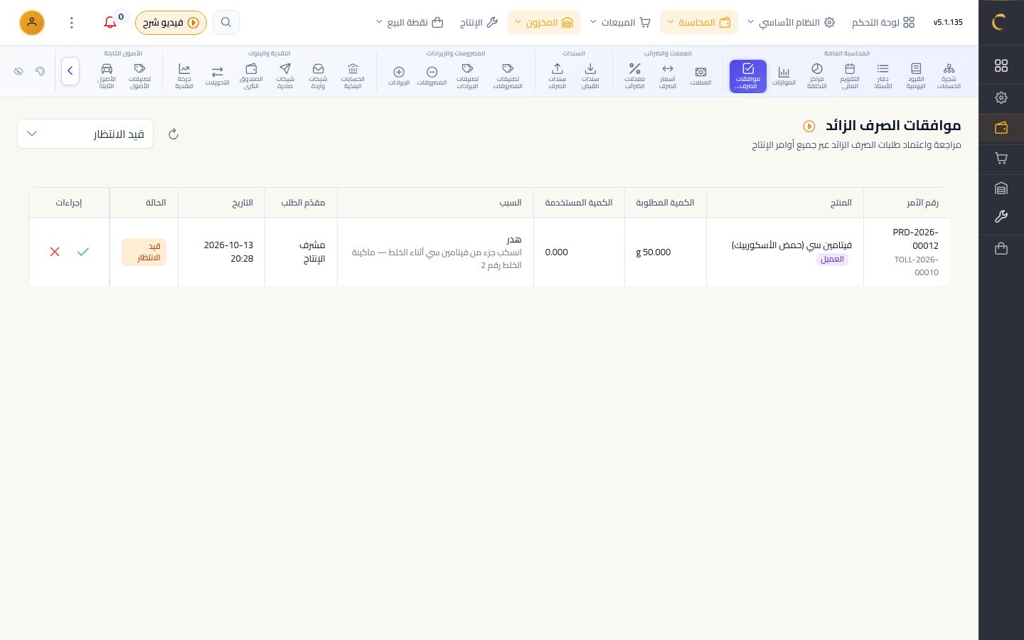Viewport: 1024px width, 640px height.
Task: Toggle toolbar visibility eye icon
Action: coord(19,71)
